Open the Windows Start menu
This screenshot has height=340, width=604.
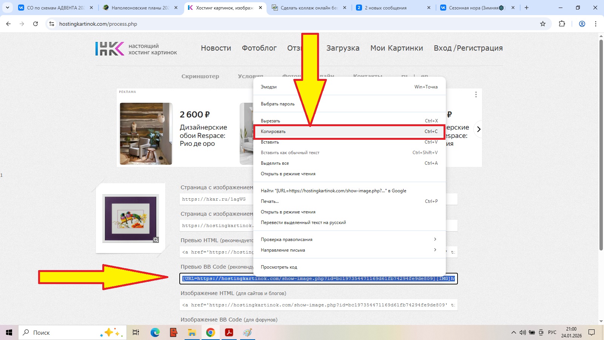pyautogui.click(x=9, y=332)
